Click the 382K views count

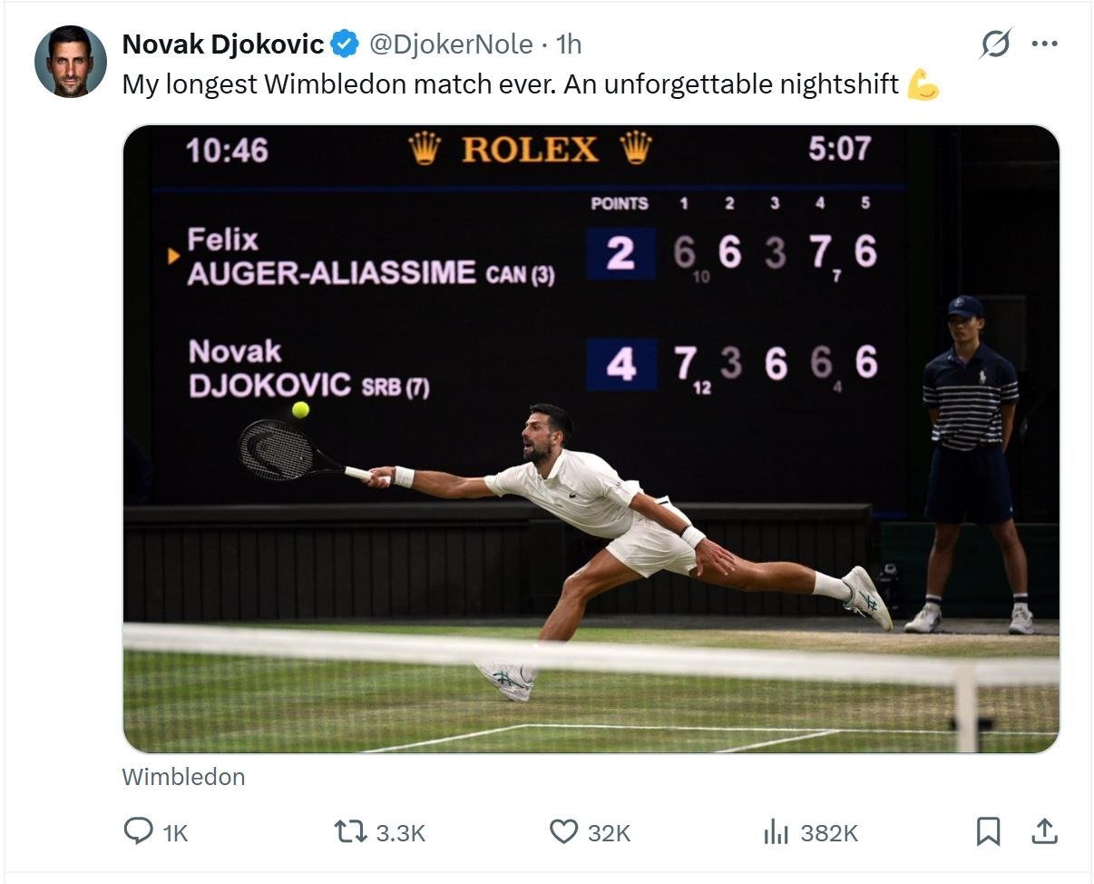pyautogui.click(x=828, y=833)
